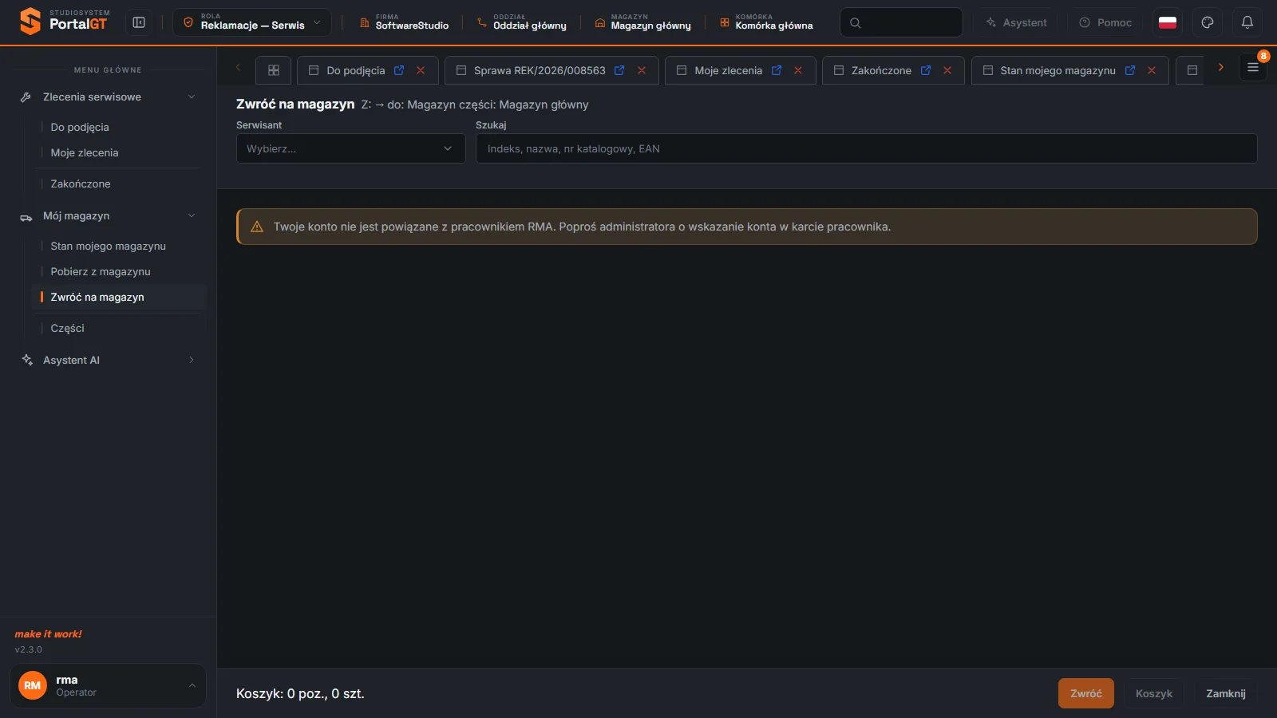Open the notifications bell

click(x=1247, y=22)
